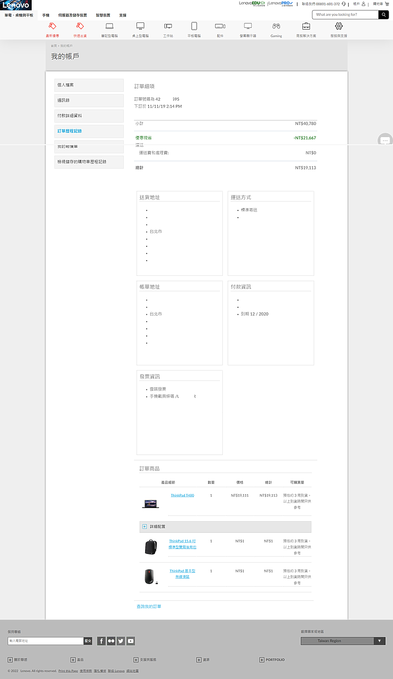Open the 配件 accessories category icon
The height and width of the screenshot is (679, 393).
pyautogui.click(x=220, y=26)
